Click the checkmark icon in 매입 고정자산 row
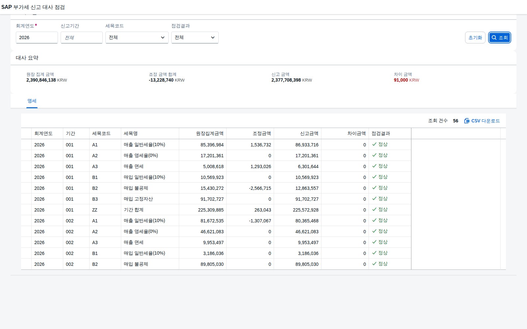The height and width of the screenshot is (329, 527). tap(374, 198)
